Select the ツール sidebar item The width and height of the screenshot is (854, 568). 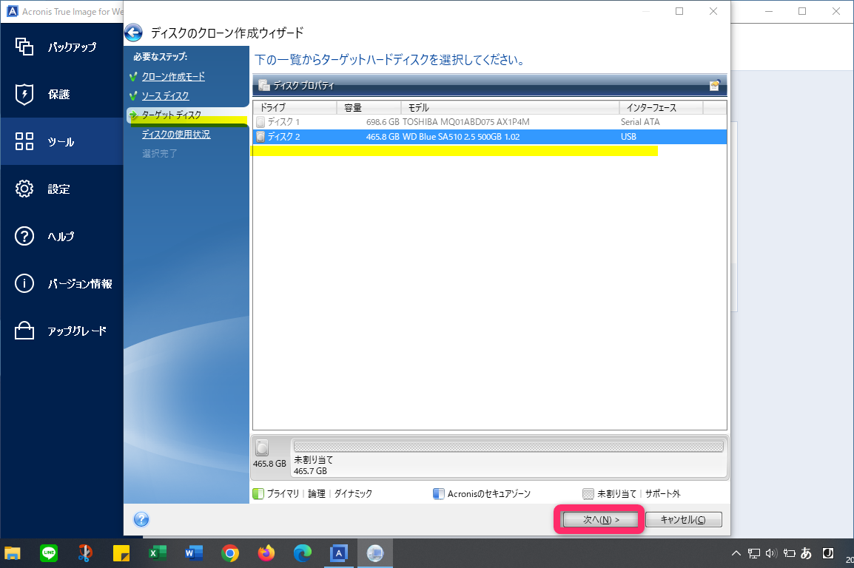[x=61, y=141]
